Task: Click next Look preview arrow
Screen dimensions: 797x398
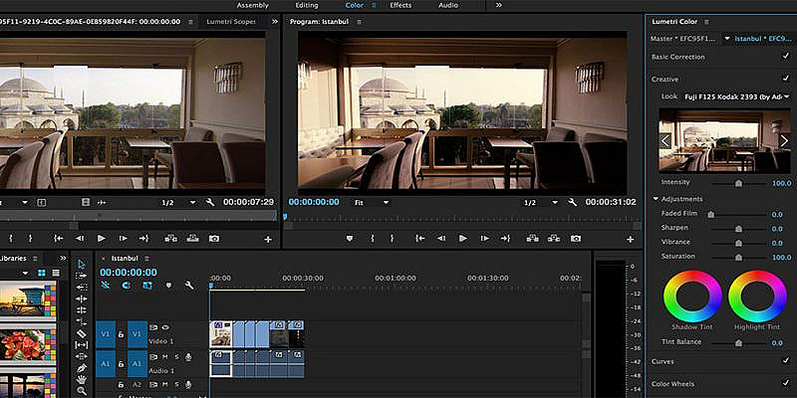Action: (784, 140)
